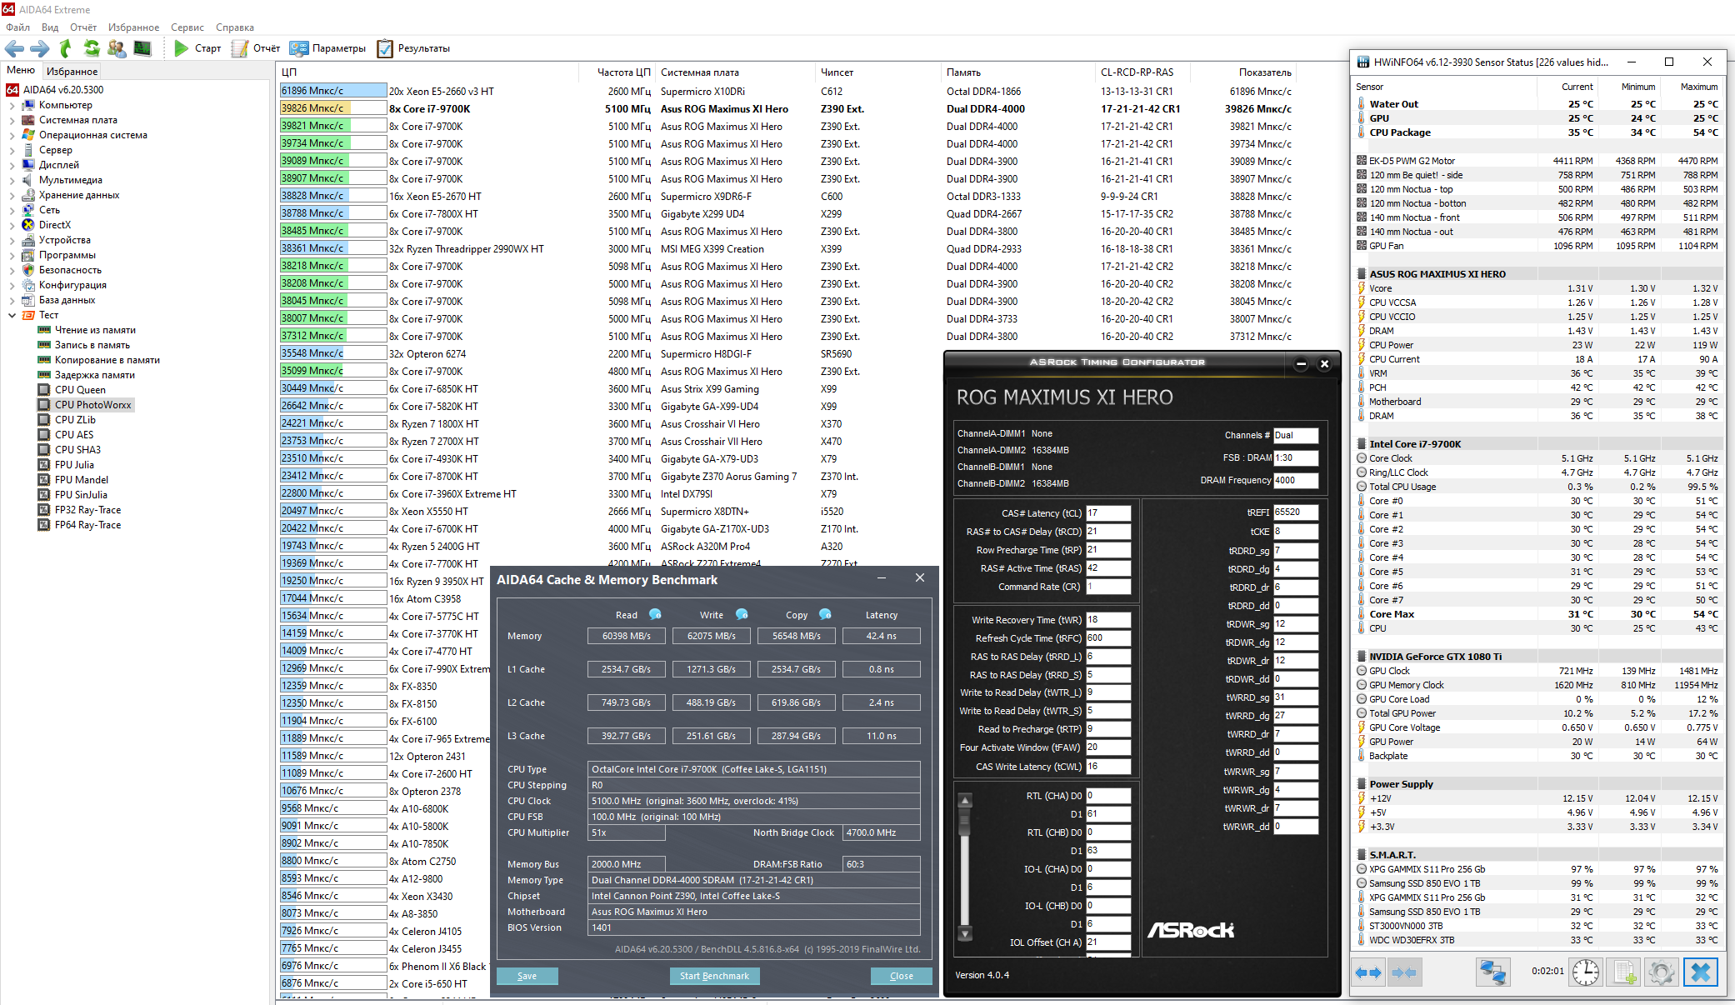Screen dimensions: 1735x1005
Task: Click HWiNFO add logging sheet icon
Action: 1625,972
